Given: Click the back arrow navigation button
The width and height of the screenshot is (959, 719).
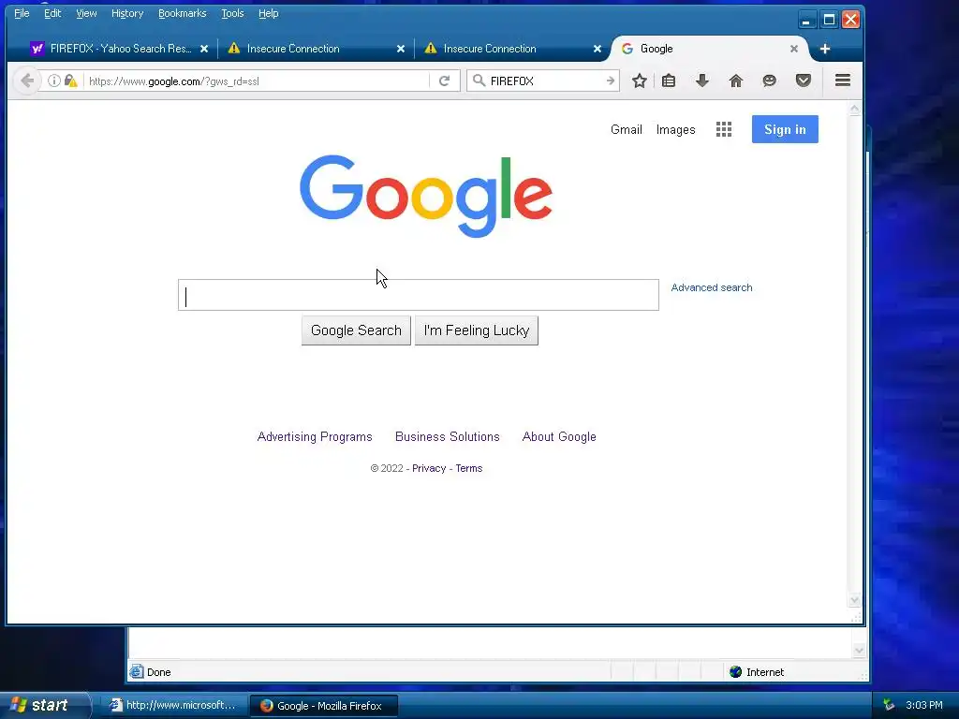Looking at the screenshot, I should [x=27, y=81].
